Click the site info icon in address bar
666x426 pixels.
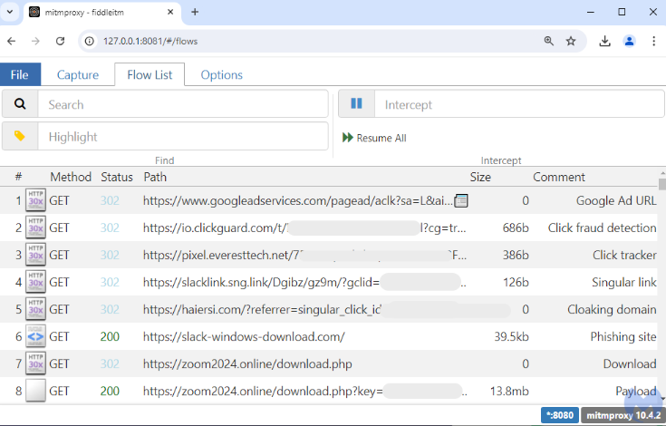(x=89, y=41)
